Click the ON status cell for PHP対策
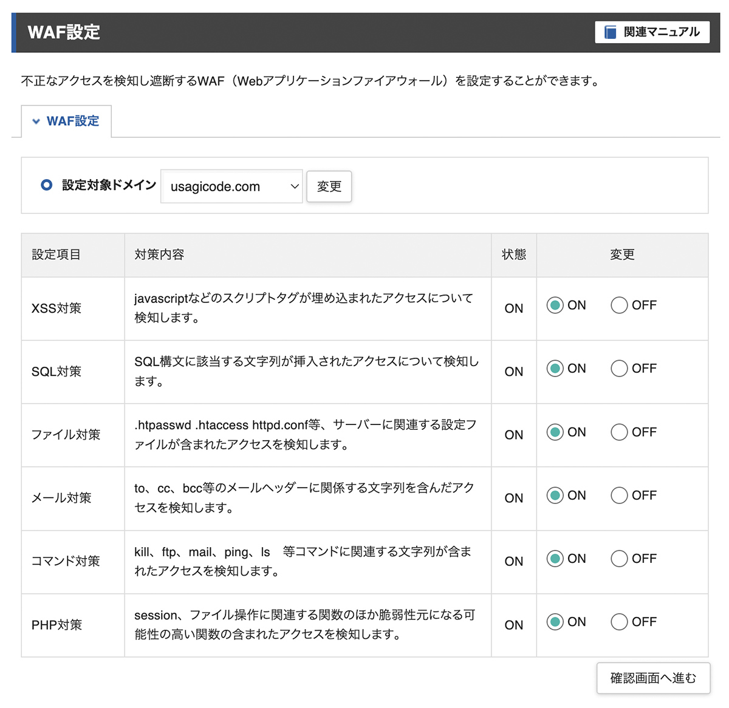Viewport: 729px width, 708px height. point(514,625)
